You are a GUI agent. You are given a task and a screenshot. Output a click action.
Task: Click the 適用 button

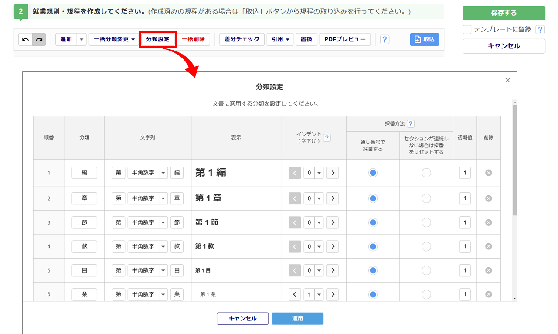297,318
